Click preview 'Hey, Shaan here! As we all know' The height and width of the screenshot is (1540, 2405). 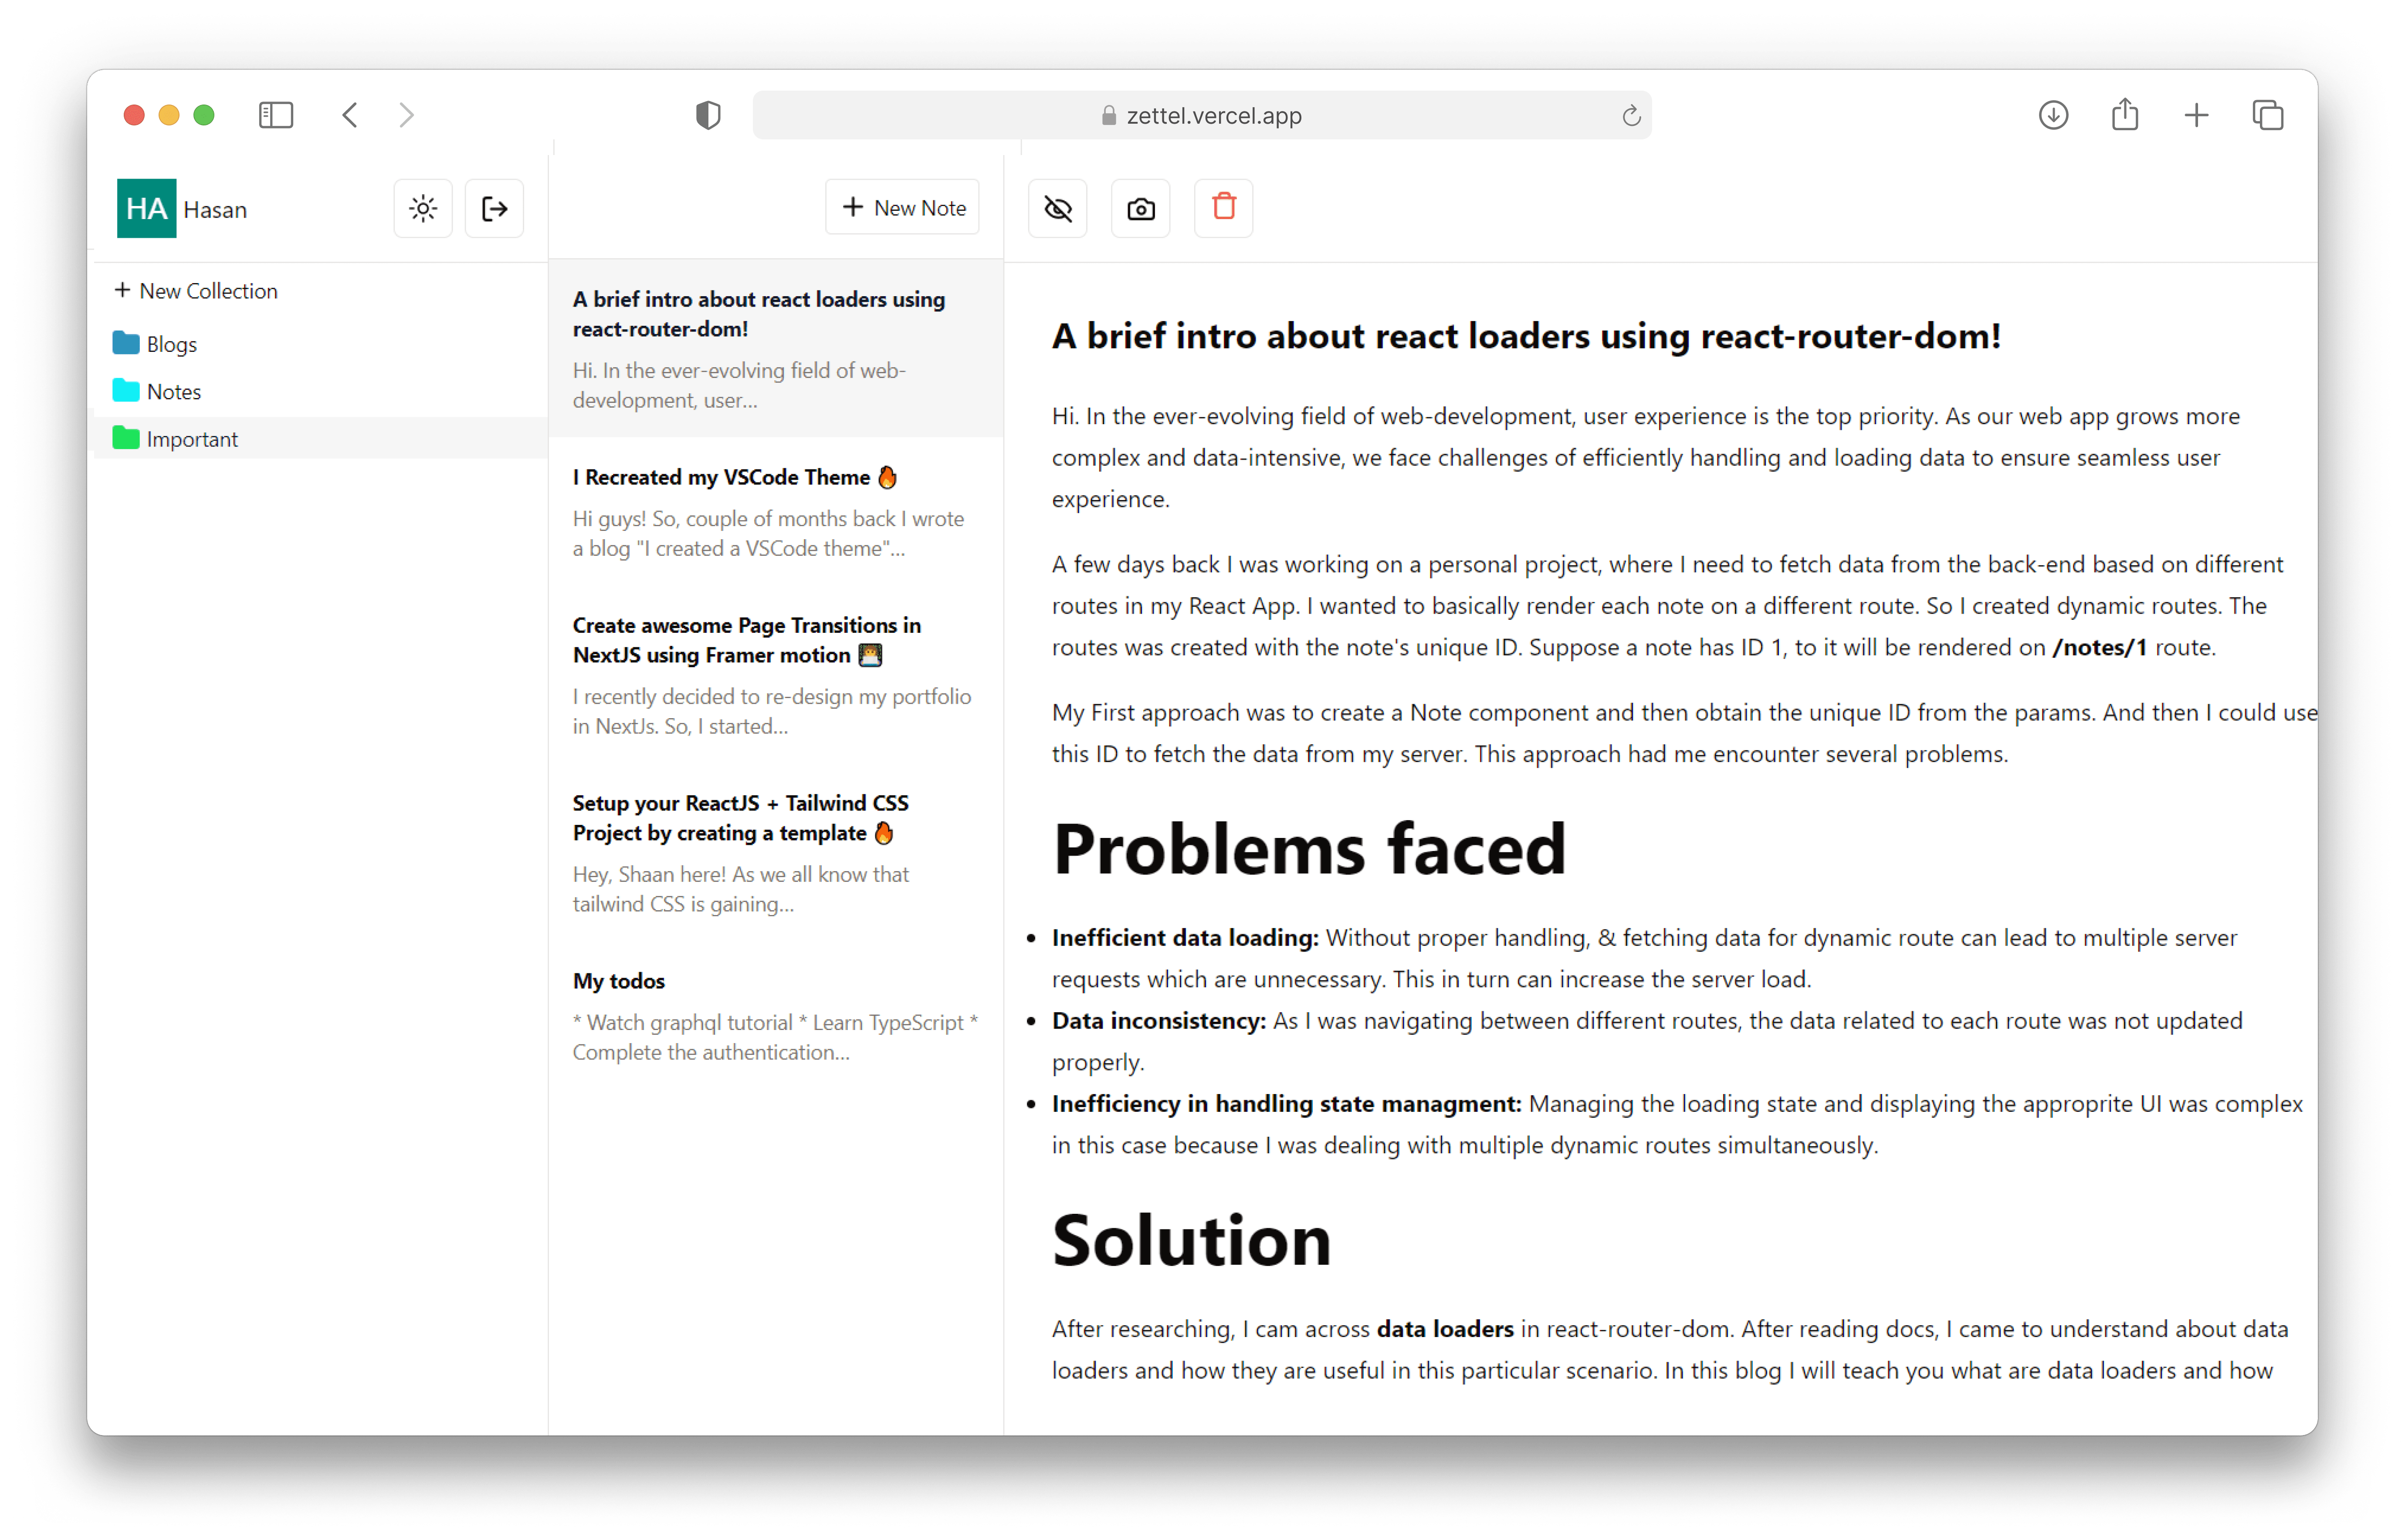(x=740, y=889)
